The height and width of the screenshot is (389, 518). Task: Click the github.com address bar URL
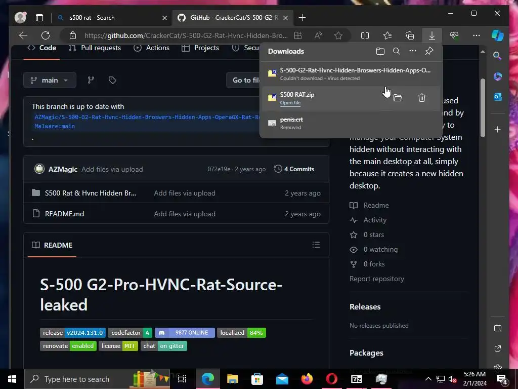point(186,35)
